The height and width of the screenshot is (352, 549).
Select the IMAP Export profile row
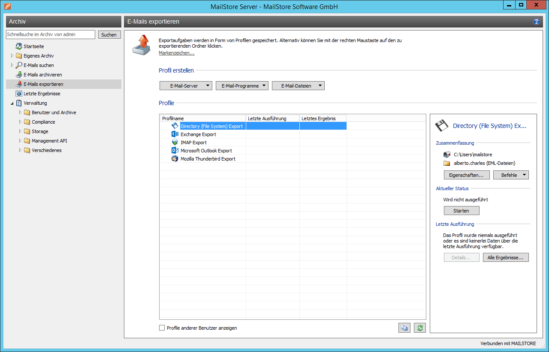pyautogui.click(x=253, y=143)
